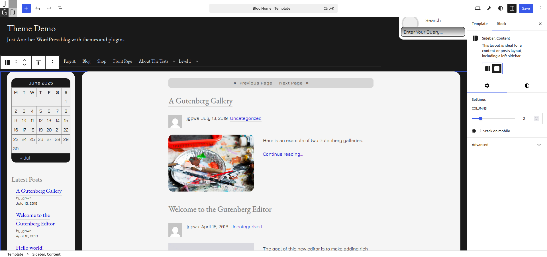547x257 pixels.
Task: Select the Sidebar, Content layout variation
Action: click(497, 69)
